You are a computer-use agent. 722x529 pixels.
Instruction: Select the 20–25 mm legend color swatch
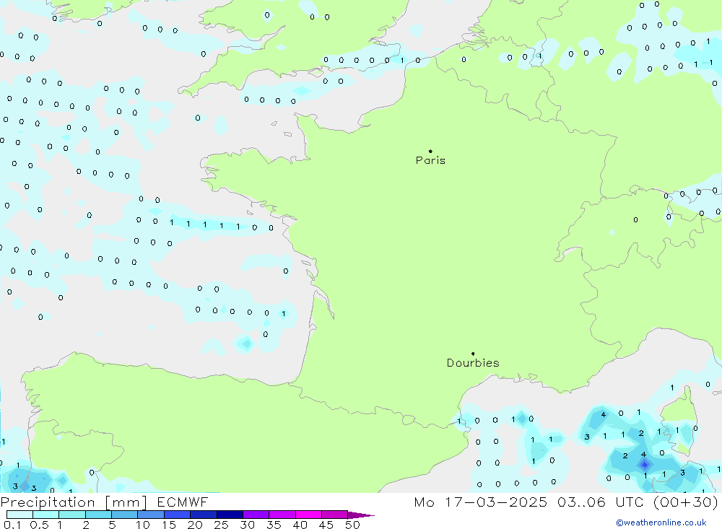(x=204, y=515)
